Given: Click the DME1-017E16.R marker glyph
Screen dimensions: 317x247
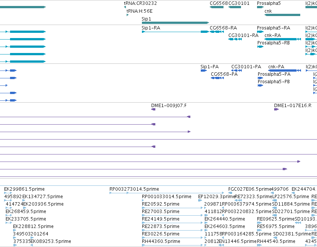Looking at the screenshot, I should click(276, 109).
